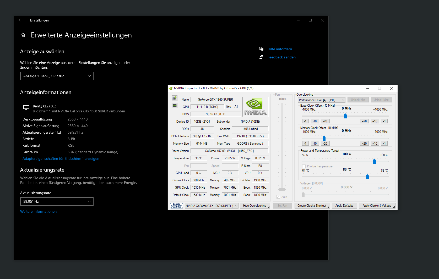This screenshot has height=279, width=439.
Task: Click the Unlock Max button
Action: 381,100
